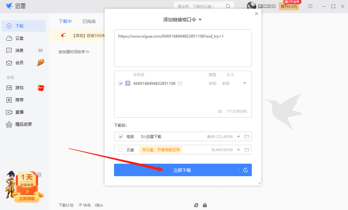Click the lock icon in the status bar
Viewport: 348px width, 210px height.
(205, 205)
